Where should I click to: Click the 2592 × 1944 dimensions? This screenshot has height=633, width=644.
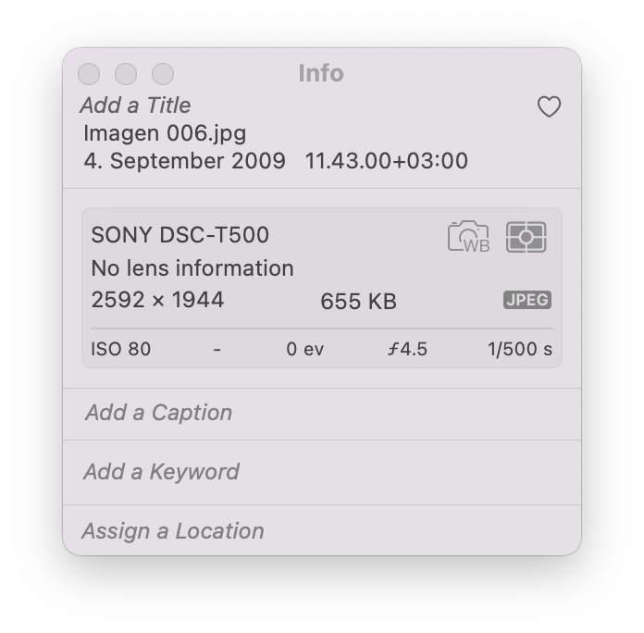pos(157,300)
